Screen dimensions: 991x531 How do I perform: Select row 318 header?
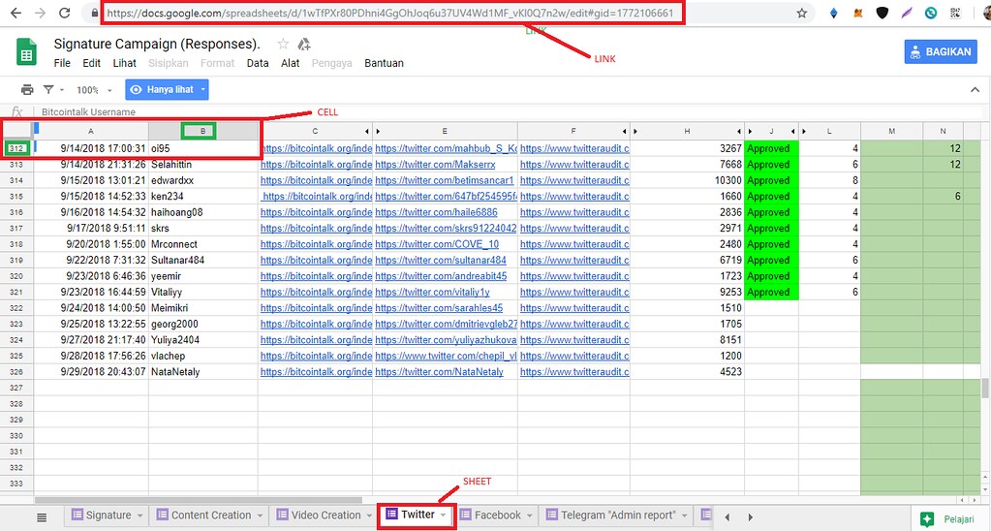[x=16, y=244]
